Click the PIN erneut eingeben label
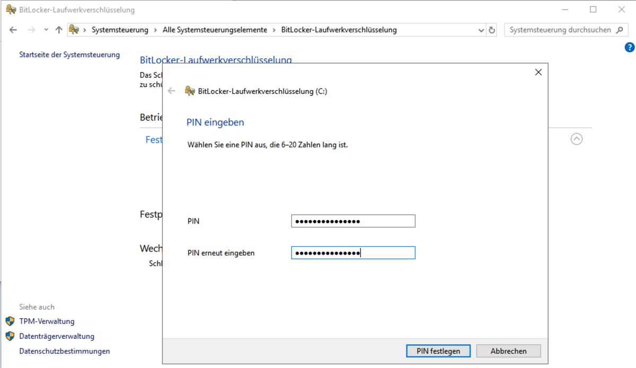The image size is (636, 368). [221, 253]
